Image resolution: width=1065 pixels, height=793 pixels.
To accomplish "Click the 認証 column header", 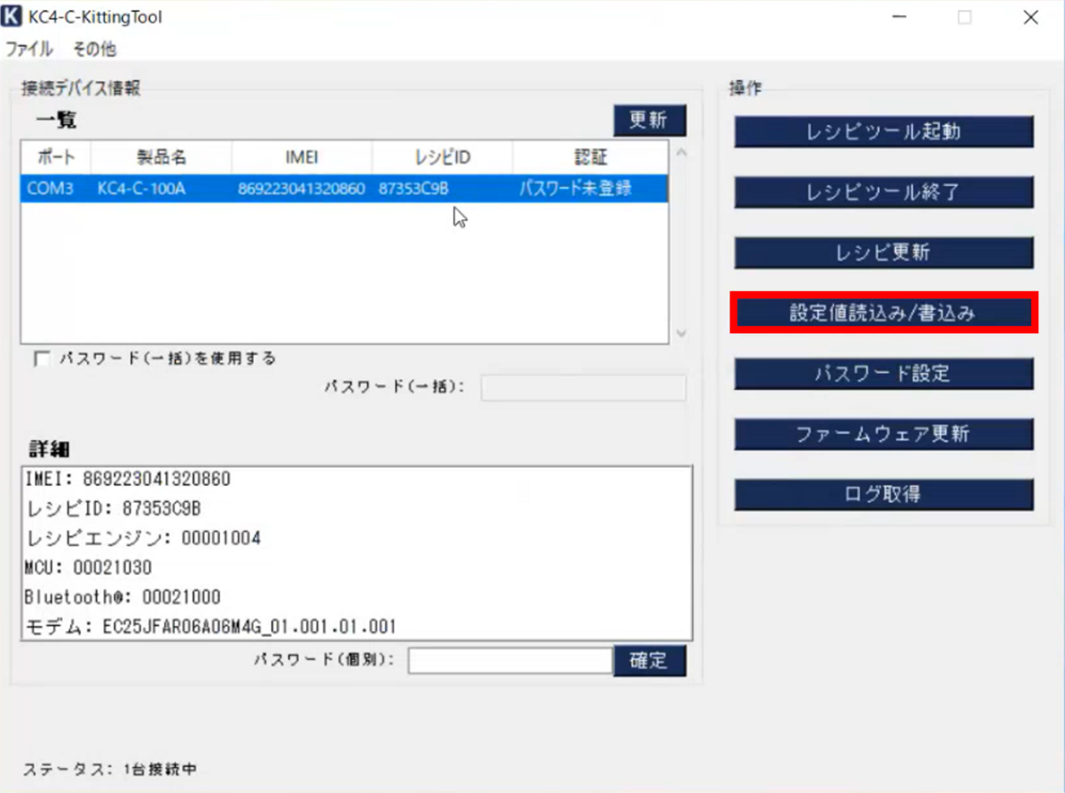I will coord(590,157).
